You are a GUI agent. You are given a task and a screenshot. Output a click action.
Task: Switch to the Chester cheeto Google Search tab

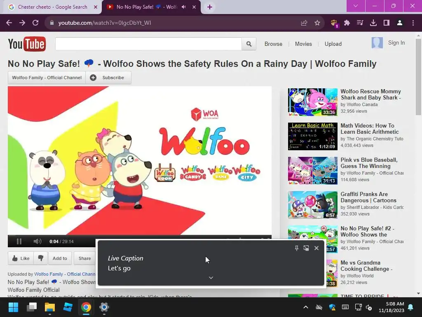pos(52,7)
